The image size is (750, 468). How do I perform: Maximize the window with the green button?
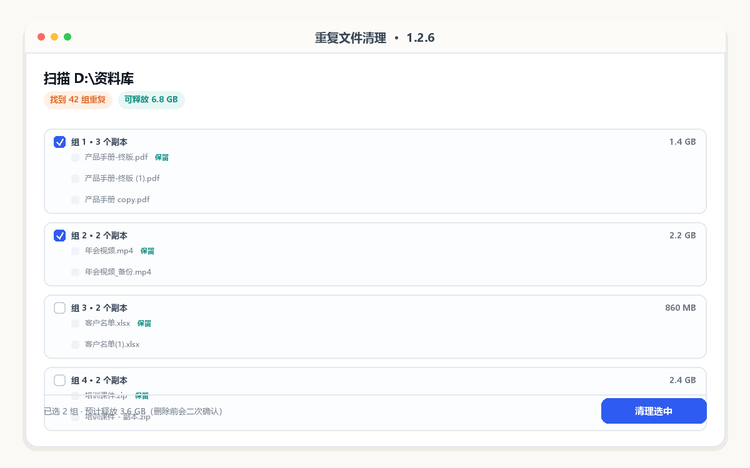pos(67,37)
